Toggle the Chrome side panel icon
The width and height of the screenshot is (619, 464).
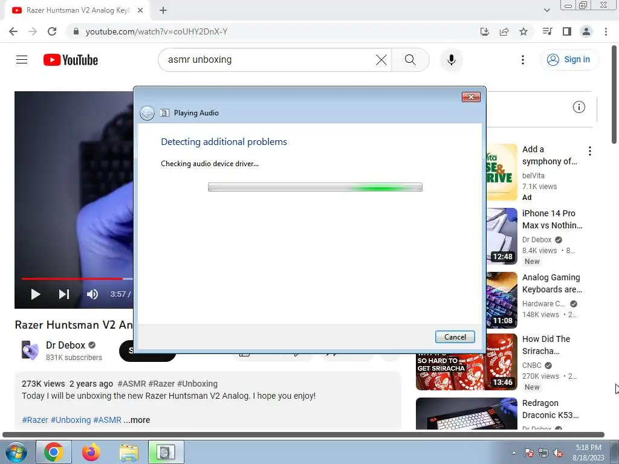(567, 31)
